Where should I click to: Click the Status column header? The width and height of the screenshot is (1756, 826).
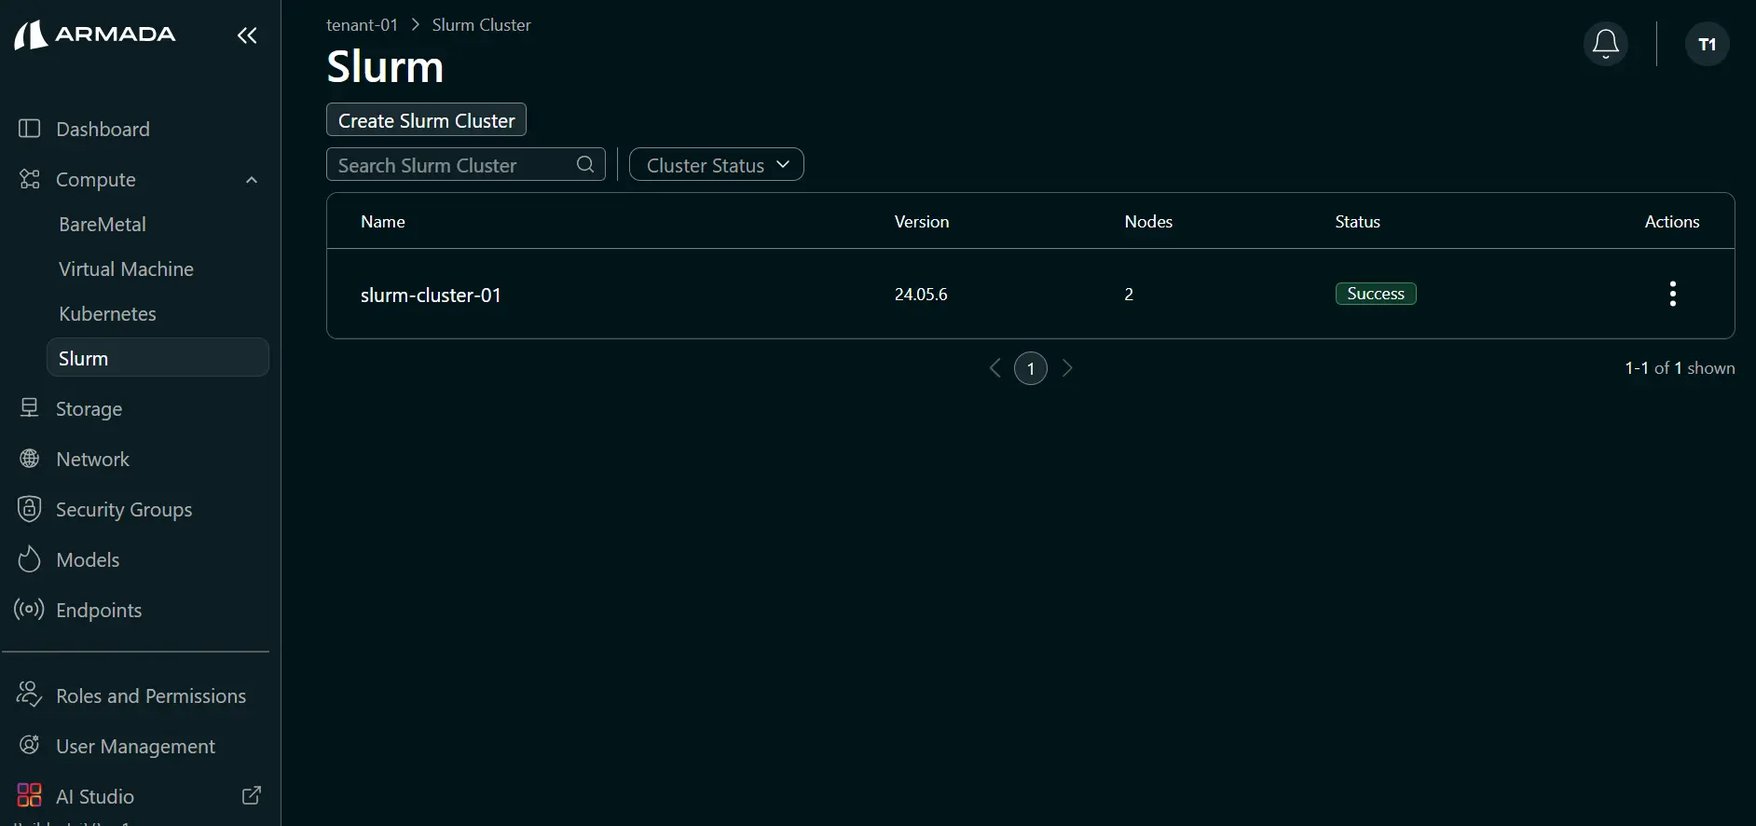[1357, 221]
